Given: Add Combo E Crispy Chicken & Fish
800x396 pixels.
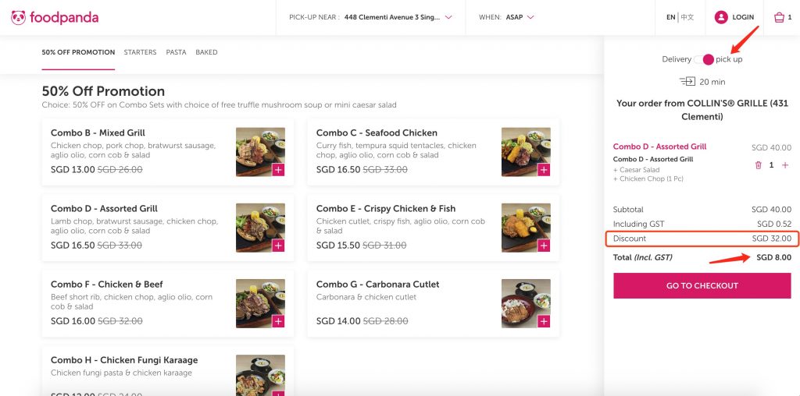Looking at the screenshot, I should coord(544,246).
